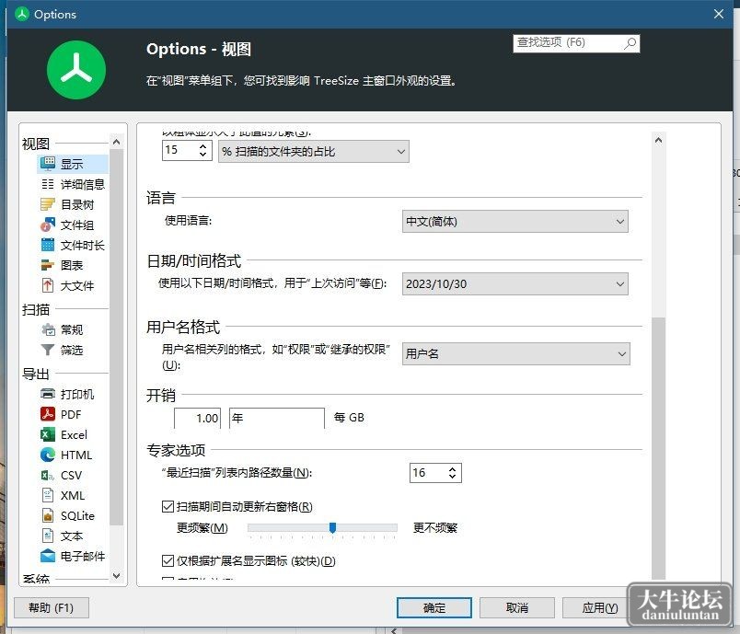
Task: Click the PDF export icon
Action: tap(48, 414)
